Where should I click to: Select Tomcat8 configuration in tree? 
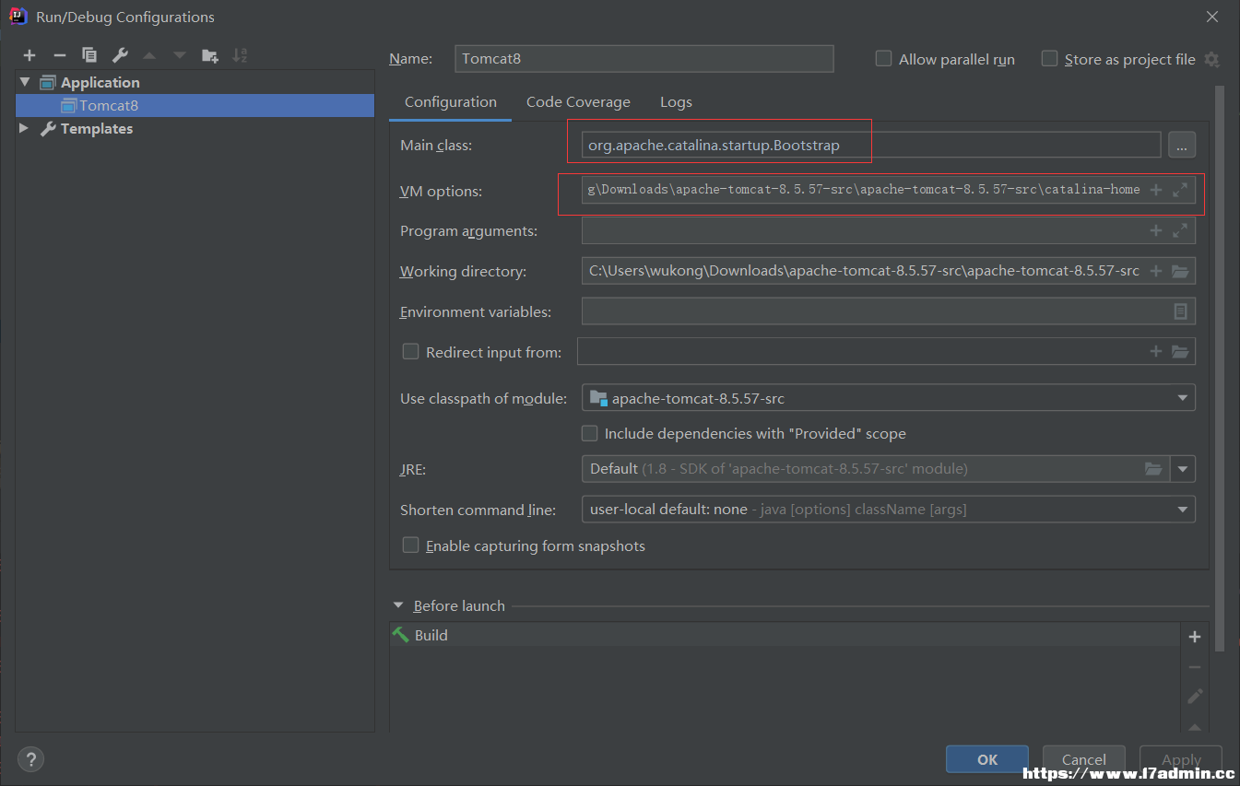click(195, 105)
